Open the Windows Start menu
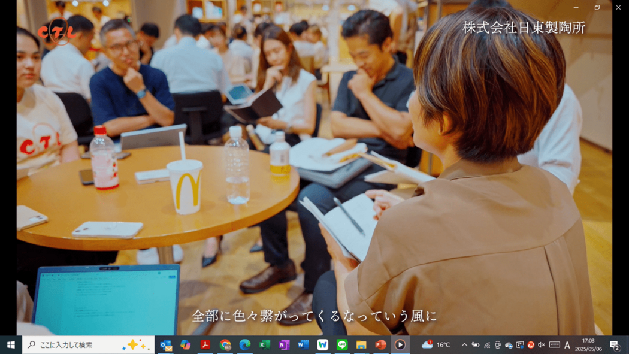629x354 pixels. [x=11, y=345]
